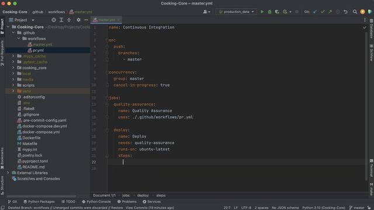The width and height of the screenshot is (374, 210).
Task: Collapse all items in Project panel
Action: pyautogui.click(x=69, y=20)
